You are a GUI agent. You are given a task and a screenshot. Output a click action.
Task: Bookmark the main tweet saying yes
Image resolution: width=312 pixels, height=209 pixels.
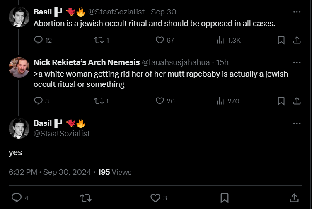click(x=224, y=198)
